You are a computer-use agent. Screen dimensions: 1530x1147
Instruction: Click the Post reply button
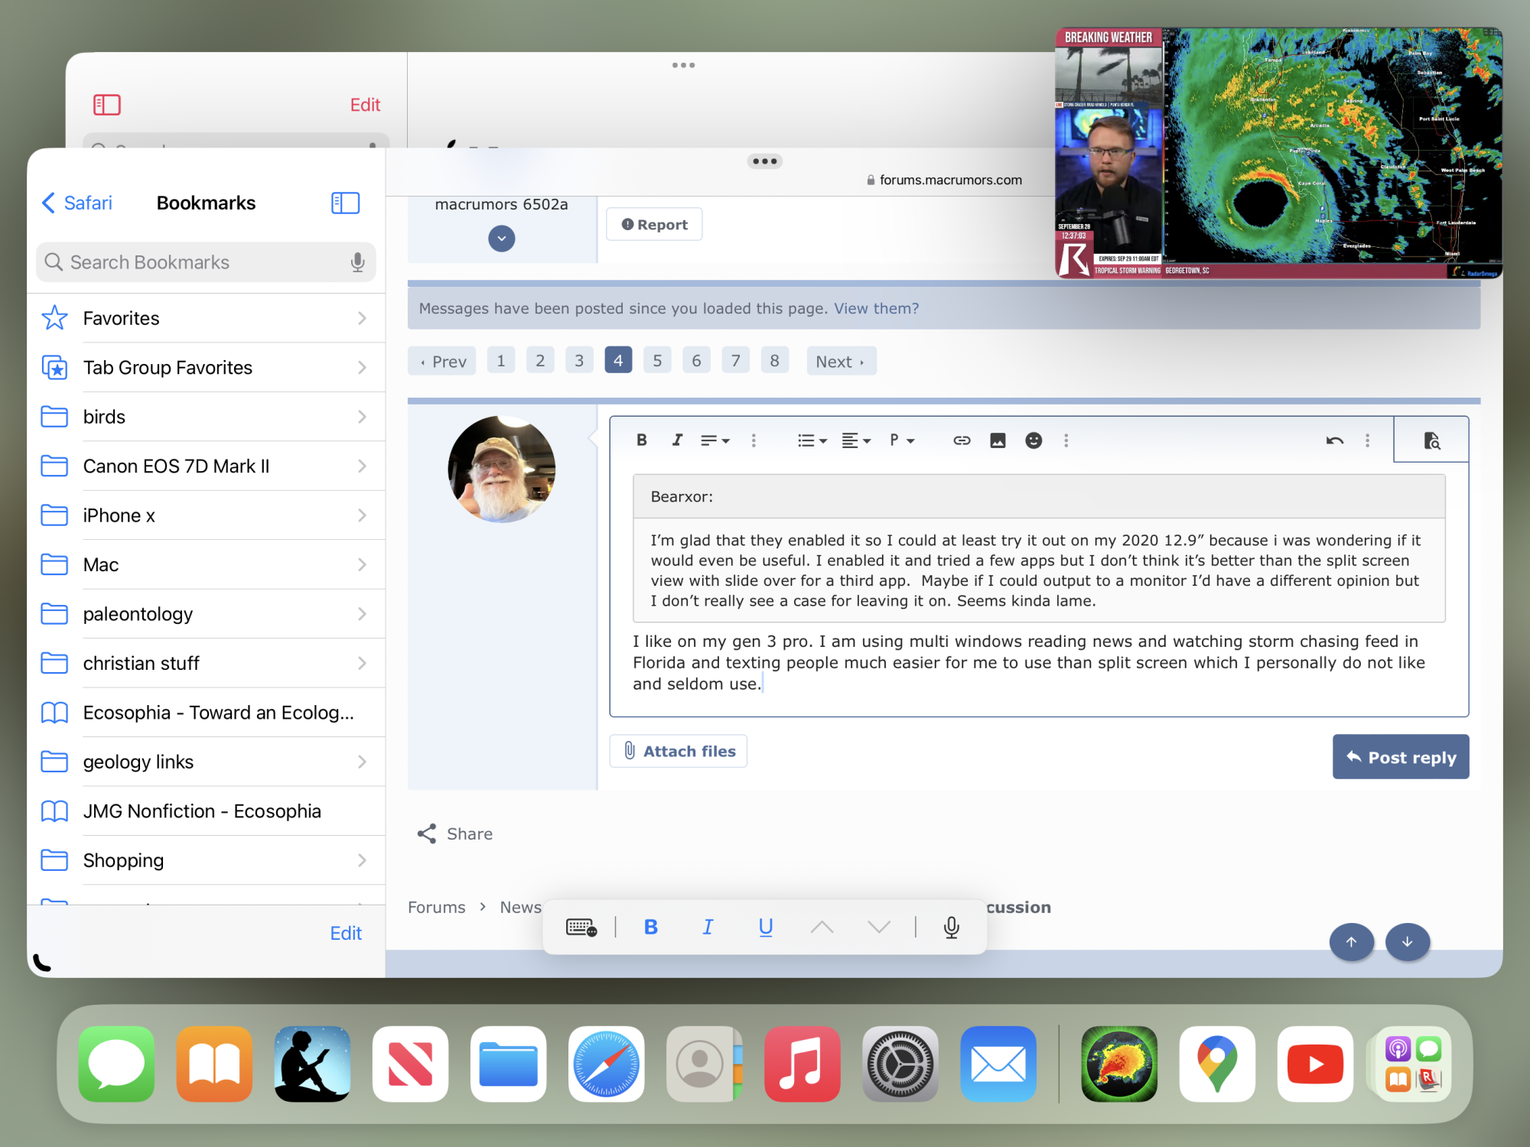coord(1400,757)
